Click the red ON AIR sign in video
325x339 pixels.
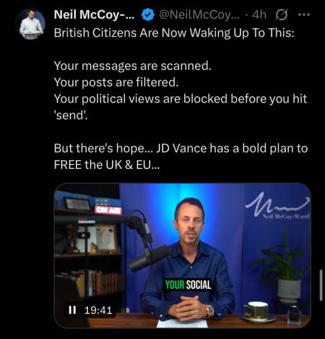(x=108, y=210)
